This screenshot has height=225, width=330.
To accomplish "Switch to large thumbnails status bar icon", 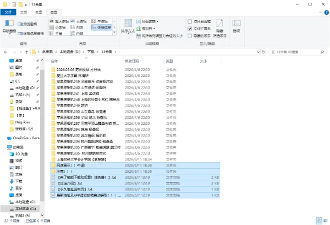I will tap(326, 221).
